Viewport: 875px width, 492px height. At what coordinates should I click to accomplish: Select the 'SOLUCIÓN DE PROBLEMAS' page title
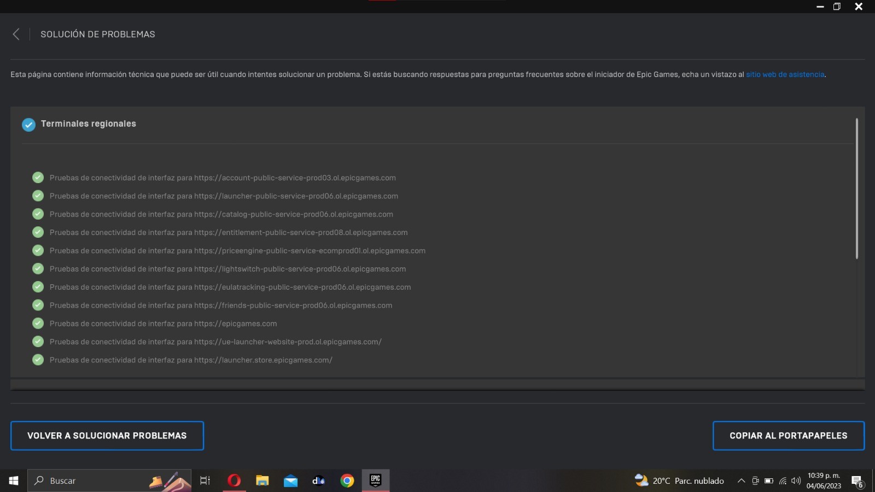pos(98,34)
